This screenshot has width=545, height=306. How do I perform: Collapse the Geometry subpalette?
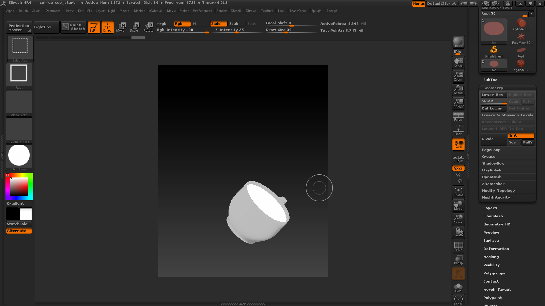click(493, 88)
